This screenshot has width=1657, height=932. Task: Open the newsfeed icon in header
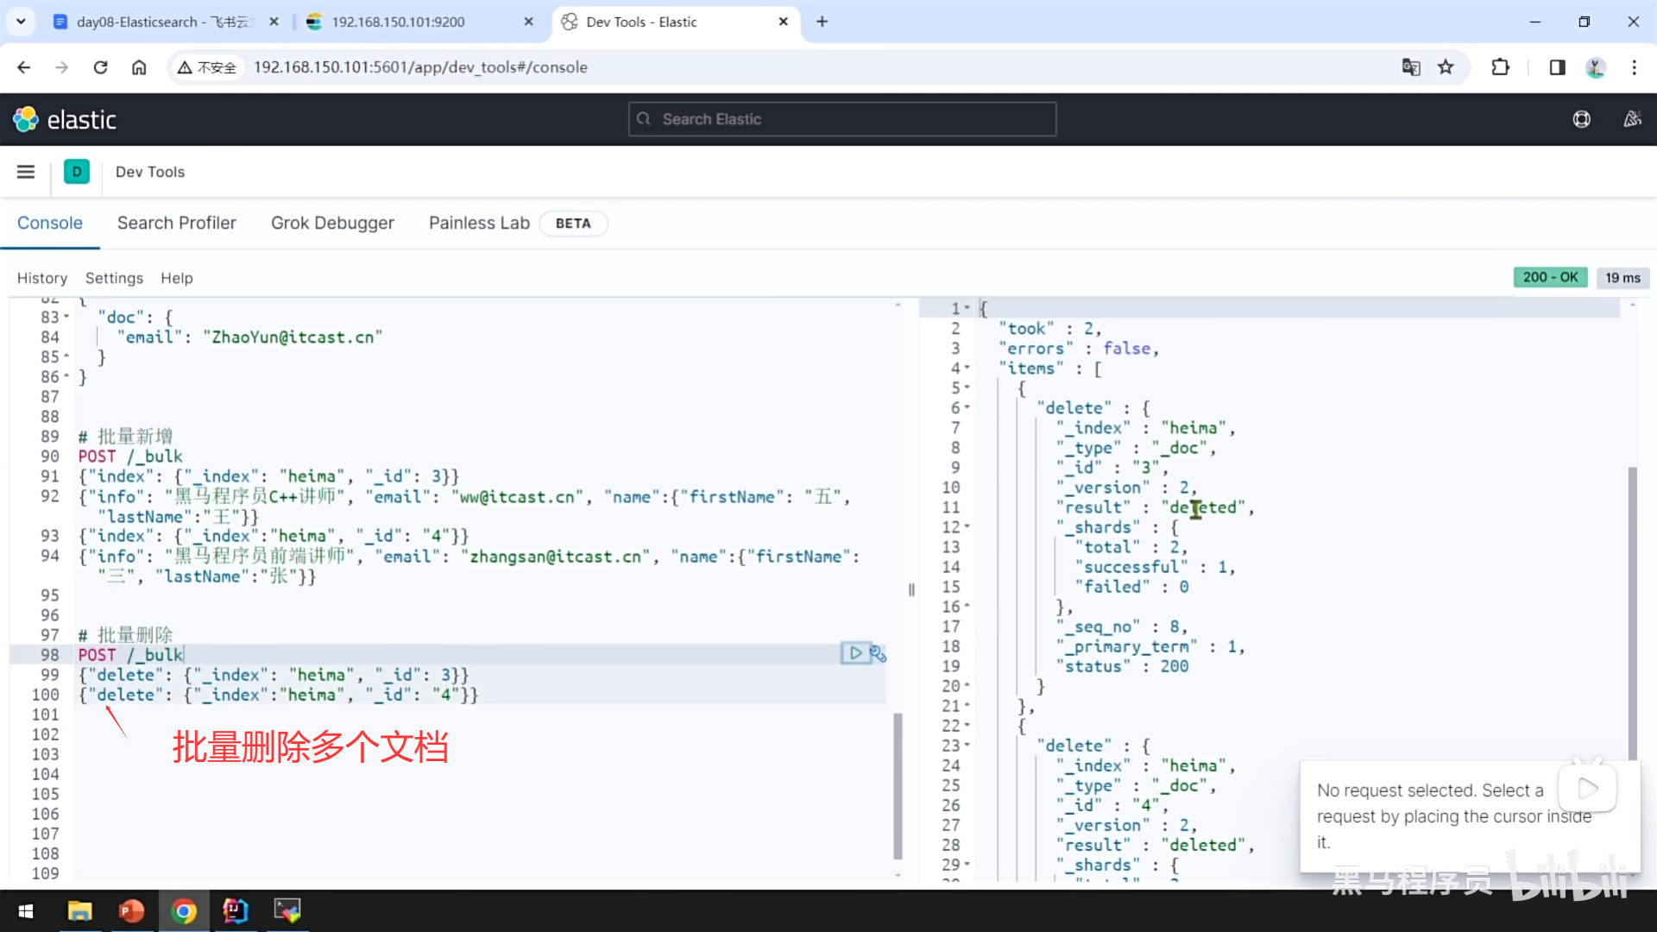[x=1632, y=119]
